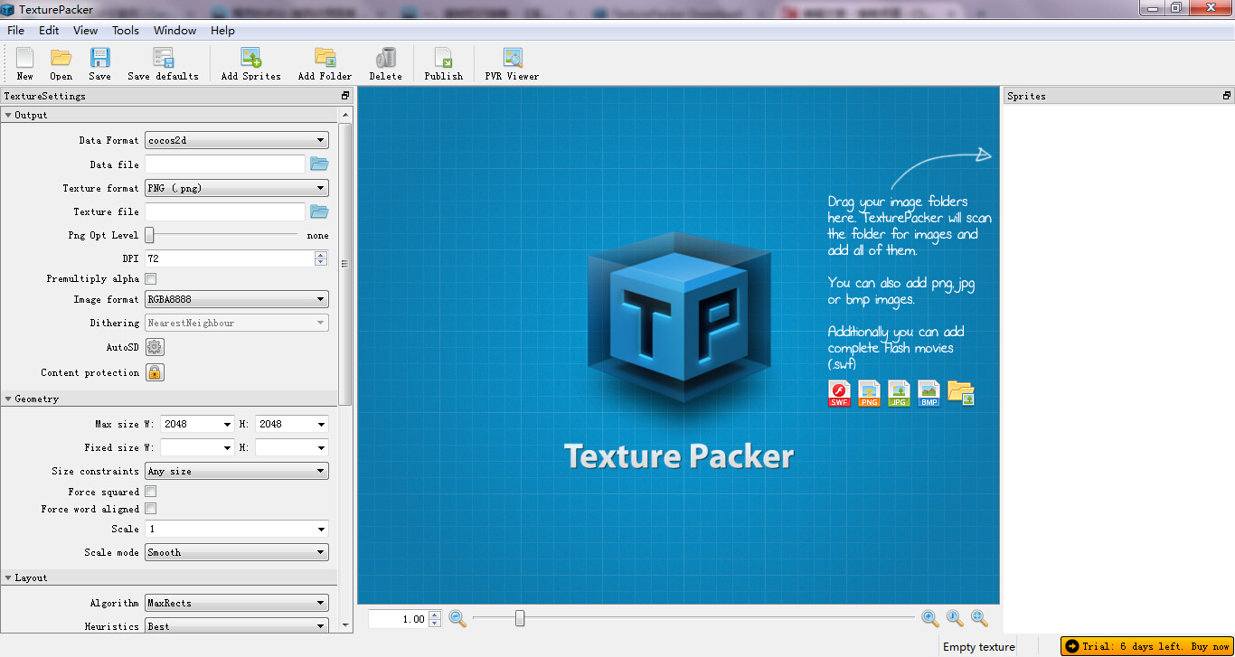Open the File menu
The height and width of the screenshot is (657, 1235).
[x=15, y=30]
